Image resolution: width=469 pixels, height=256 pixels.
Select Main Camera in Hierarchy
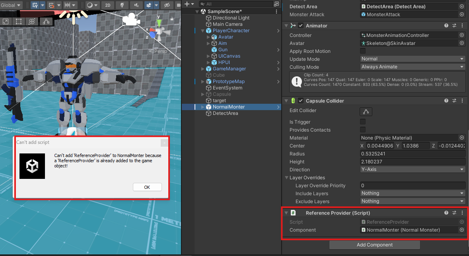pyautogui.click(x=227, y=24)
